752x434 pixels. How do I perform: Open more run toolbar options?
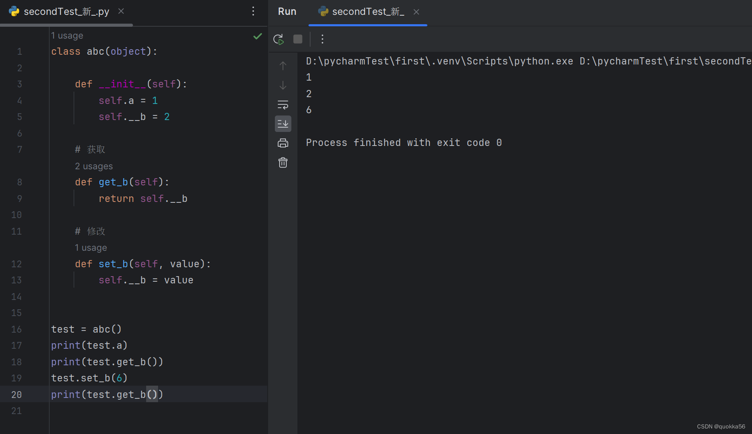point(322,39)
